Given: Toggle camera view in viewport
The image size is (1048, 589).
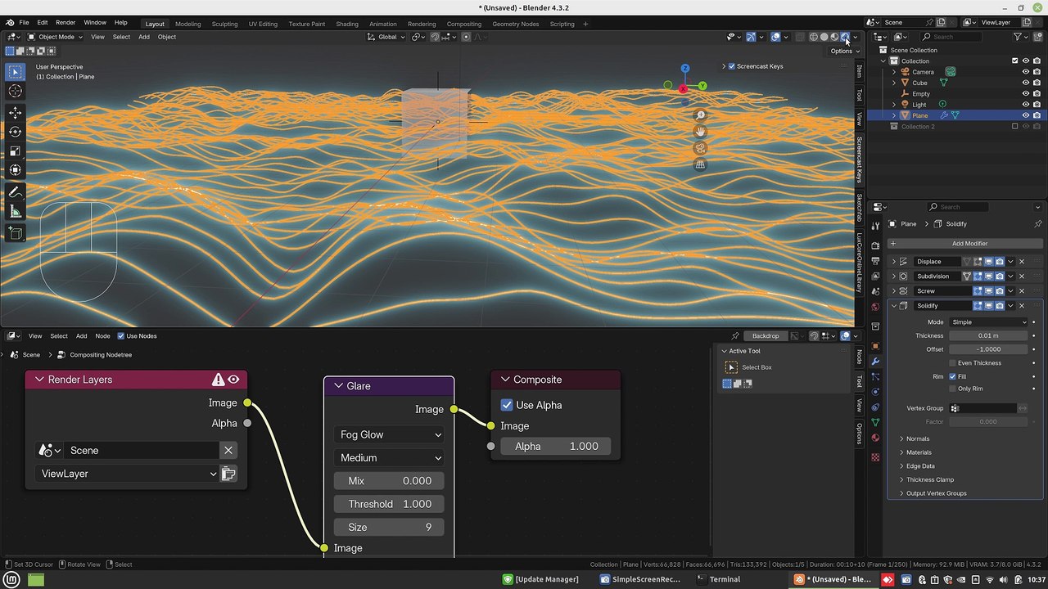Looking at the screenshot, I should [700, 148].
